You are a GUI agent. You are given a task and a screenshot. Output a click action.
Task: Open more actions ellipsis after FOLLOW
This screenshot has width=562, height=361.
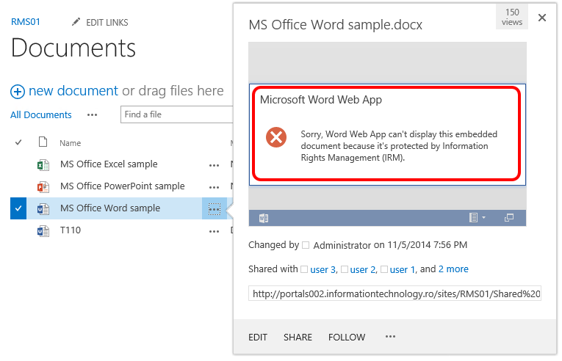pos(390,336)
